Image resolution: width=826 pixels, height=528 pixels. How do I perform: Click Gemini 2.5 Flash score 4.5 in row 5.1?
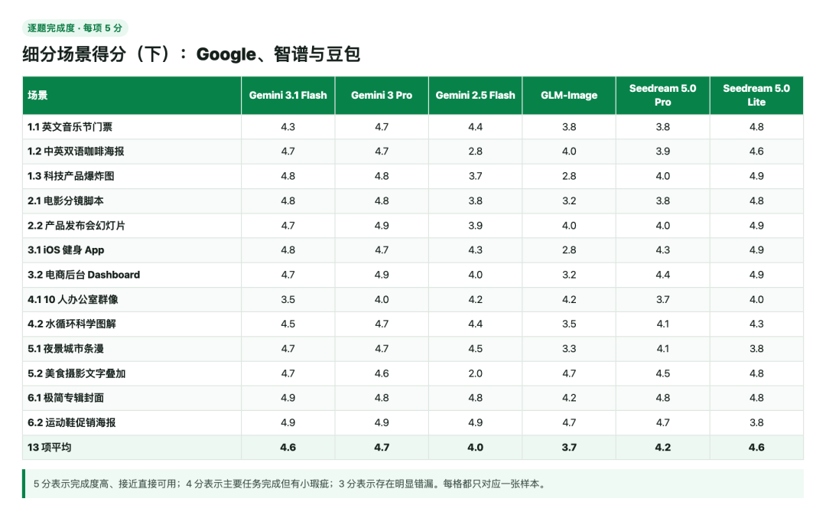tap(475, 348)
